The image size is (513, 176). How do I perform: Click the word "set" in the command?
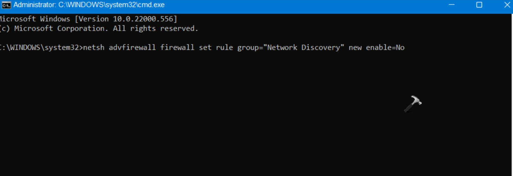click(x=205, y=48)
